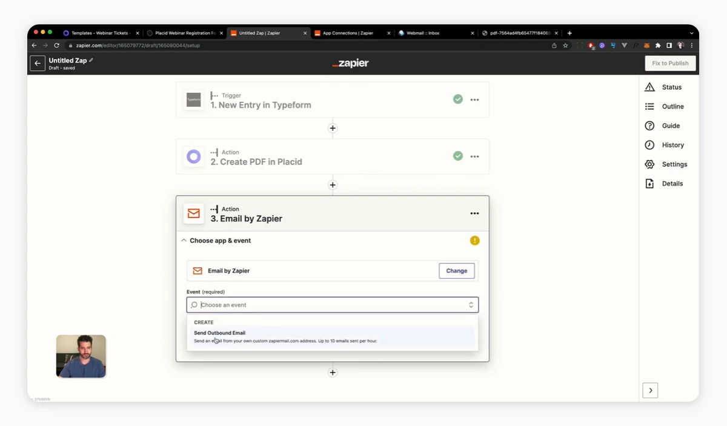Open the History panel
727x426 pixels.
665,145
